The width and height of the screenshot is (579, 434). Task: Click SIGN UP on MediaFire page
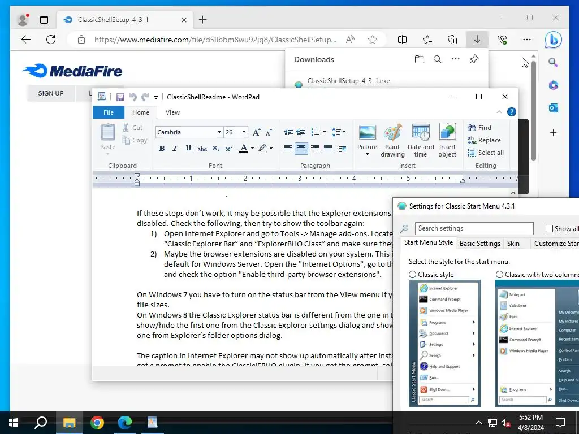pyautogui.click(x=51, y=93)
